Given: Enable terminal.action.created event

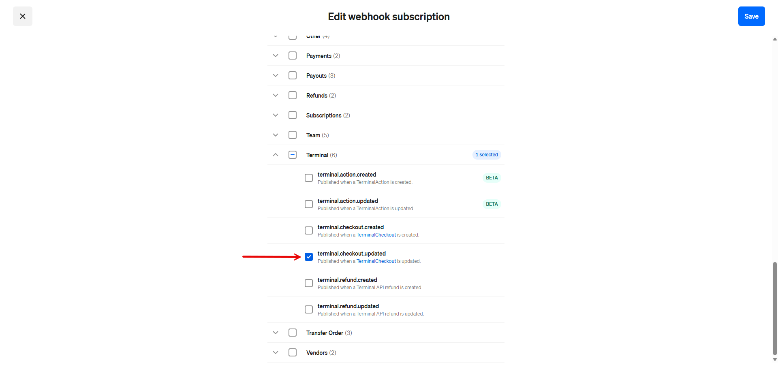Looking at the screenshot, I should [x=309, y=178].
